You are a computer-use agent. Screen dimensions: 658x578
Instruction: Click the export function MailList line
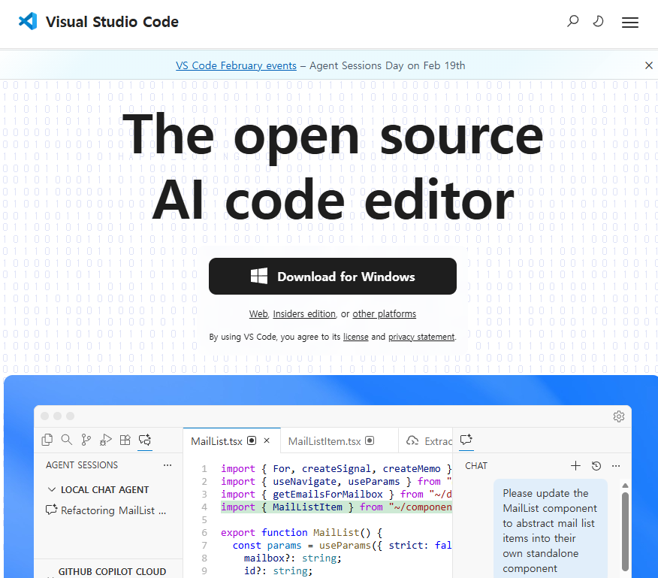[x=301, y=533]
